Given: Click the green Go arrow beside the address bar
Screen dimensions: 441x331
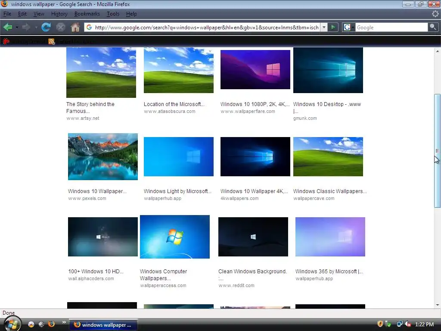Looking at the screenshot, I should click(333, 27).
